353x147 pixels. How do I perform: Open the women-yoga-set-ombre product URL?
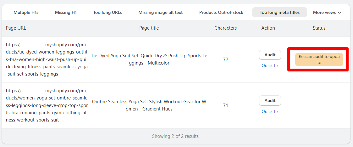pyautogui.click(x=47, y=105)
